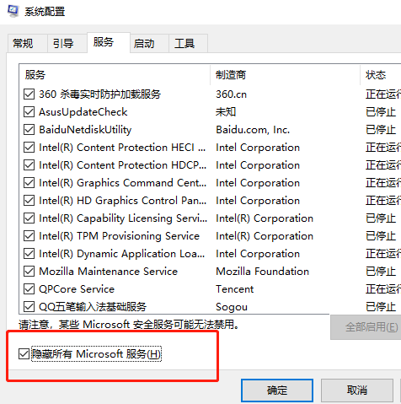
Task: Uncheck Intel(R) Content Protection HECI checkbox
Action: 29,148
